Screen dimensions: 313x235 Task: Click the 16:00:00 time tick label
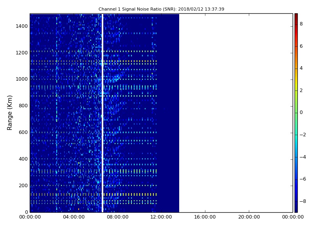point(205,217)
